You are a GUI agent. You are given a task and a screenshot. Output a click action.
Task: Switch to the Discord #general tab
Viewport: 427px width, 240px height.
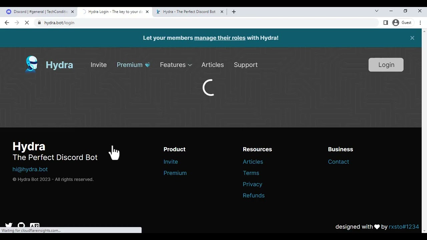click(x=40, y=12)
